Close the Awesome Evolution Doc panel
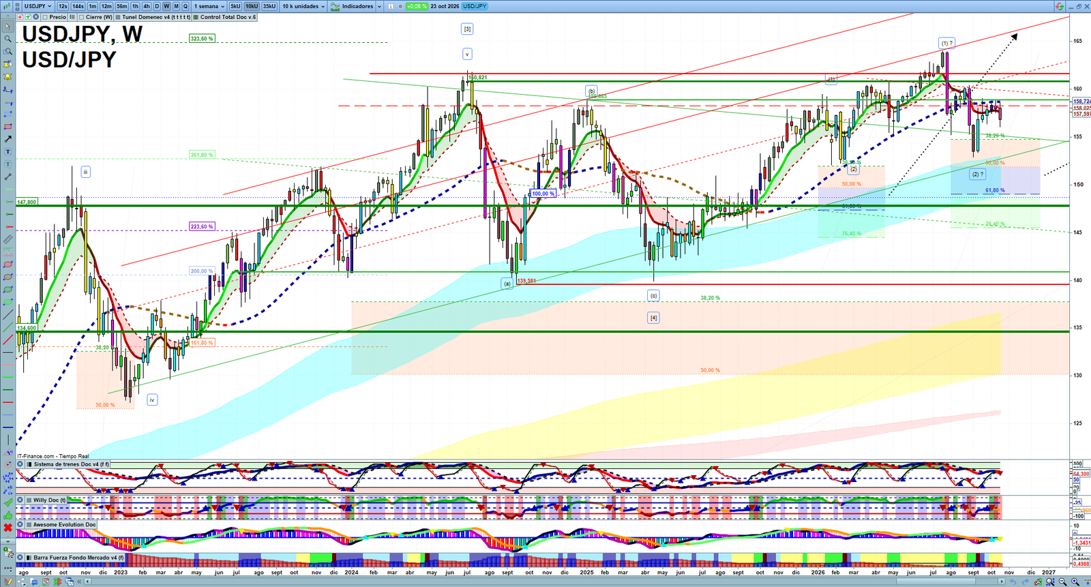 pos(20,524)
